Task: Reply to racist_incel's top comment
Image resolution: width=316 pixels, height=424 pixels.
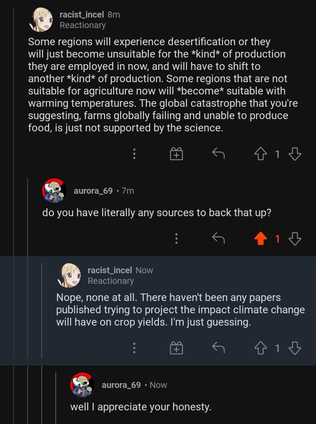Action: point(218,154)
